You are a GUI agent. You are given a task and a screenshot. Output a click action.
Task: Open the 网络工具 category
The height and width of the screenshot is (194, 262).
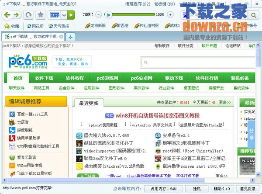click(41, 88)
